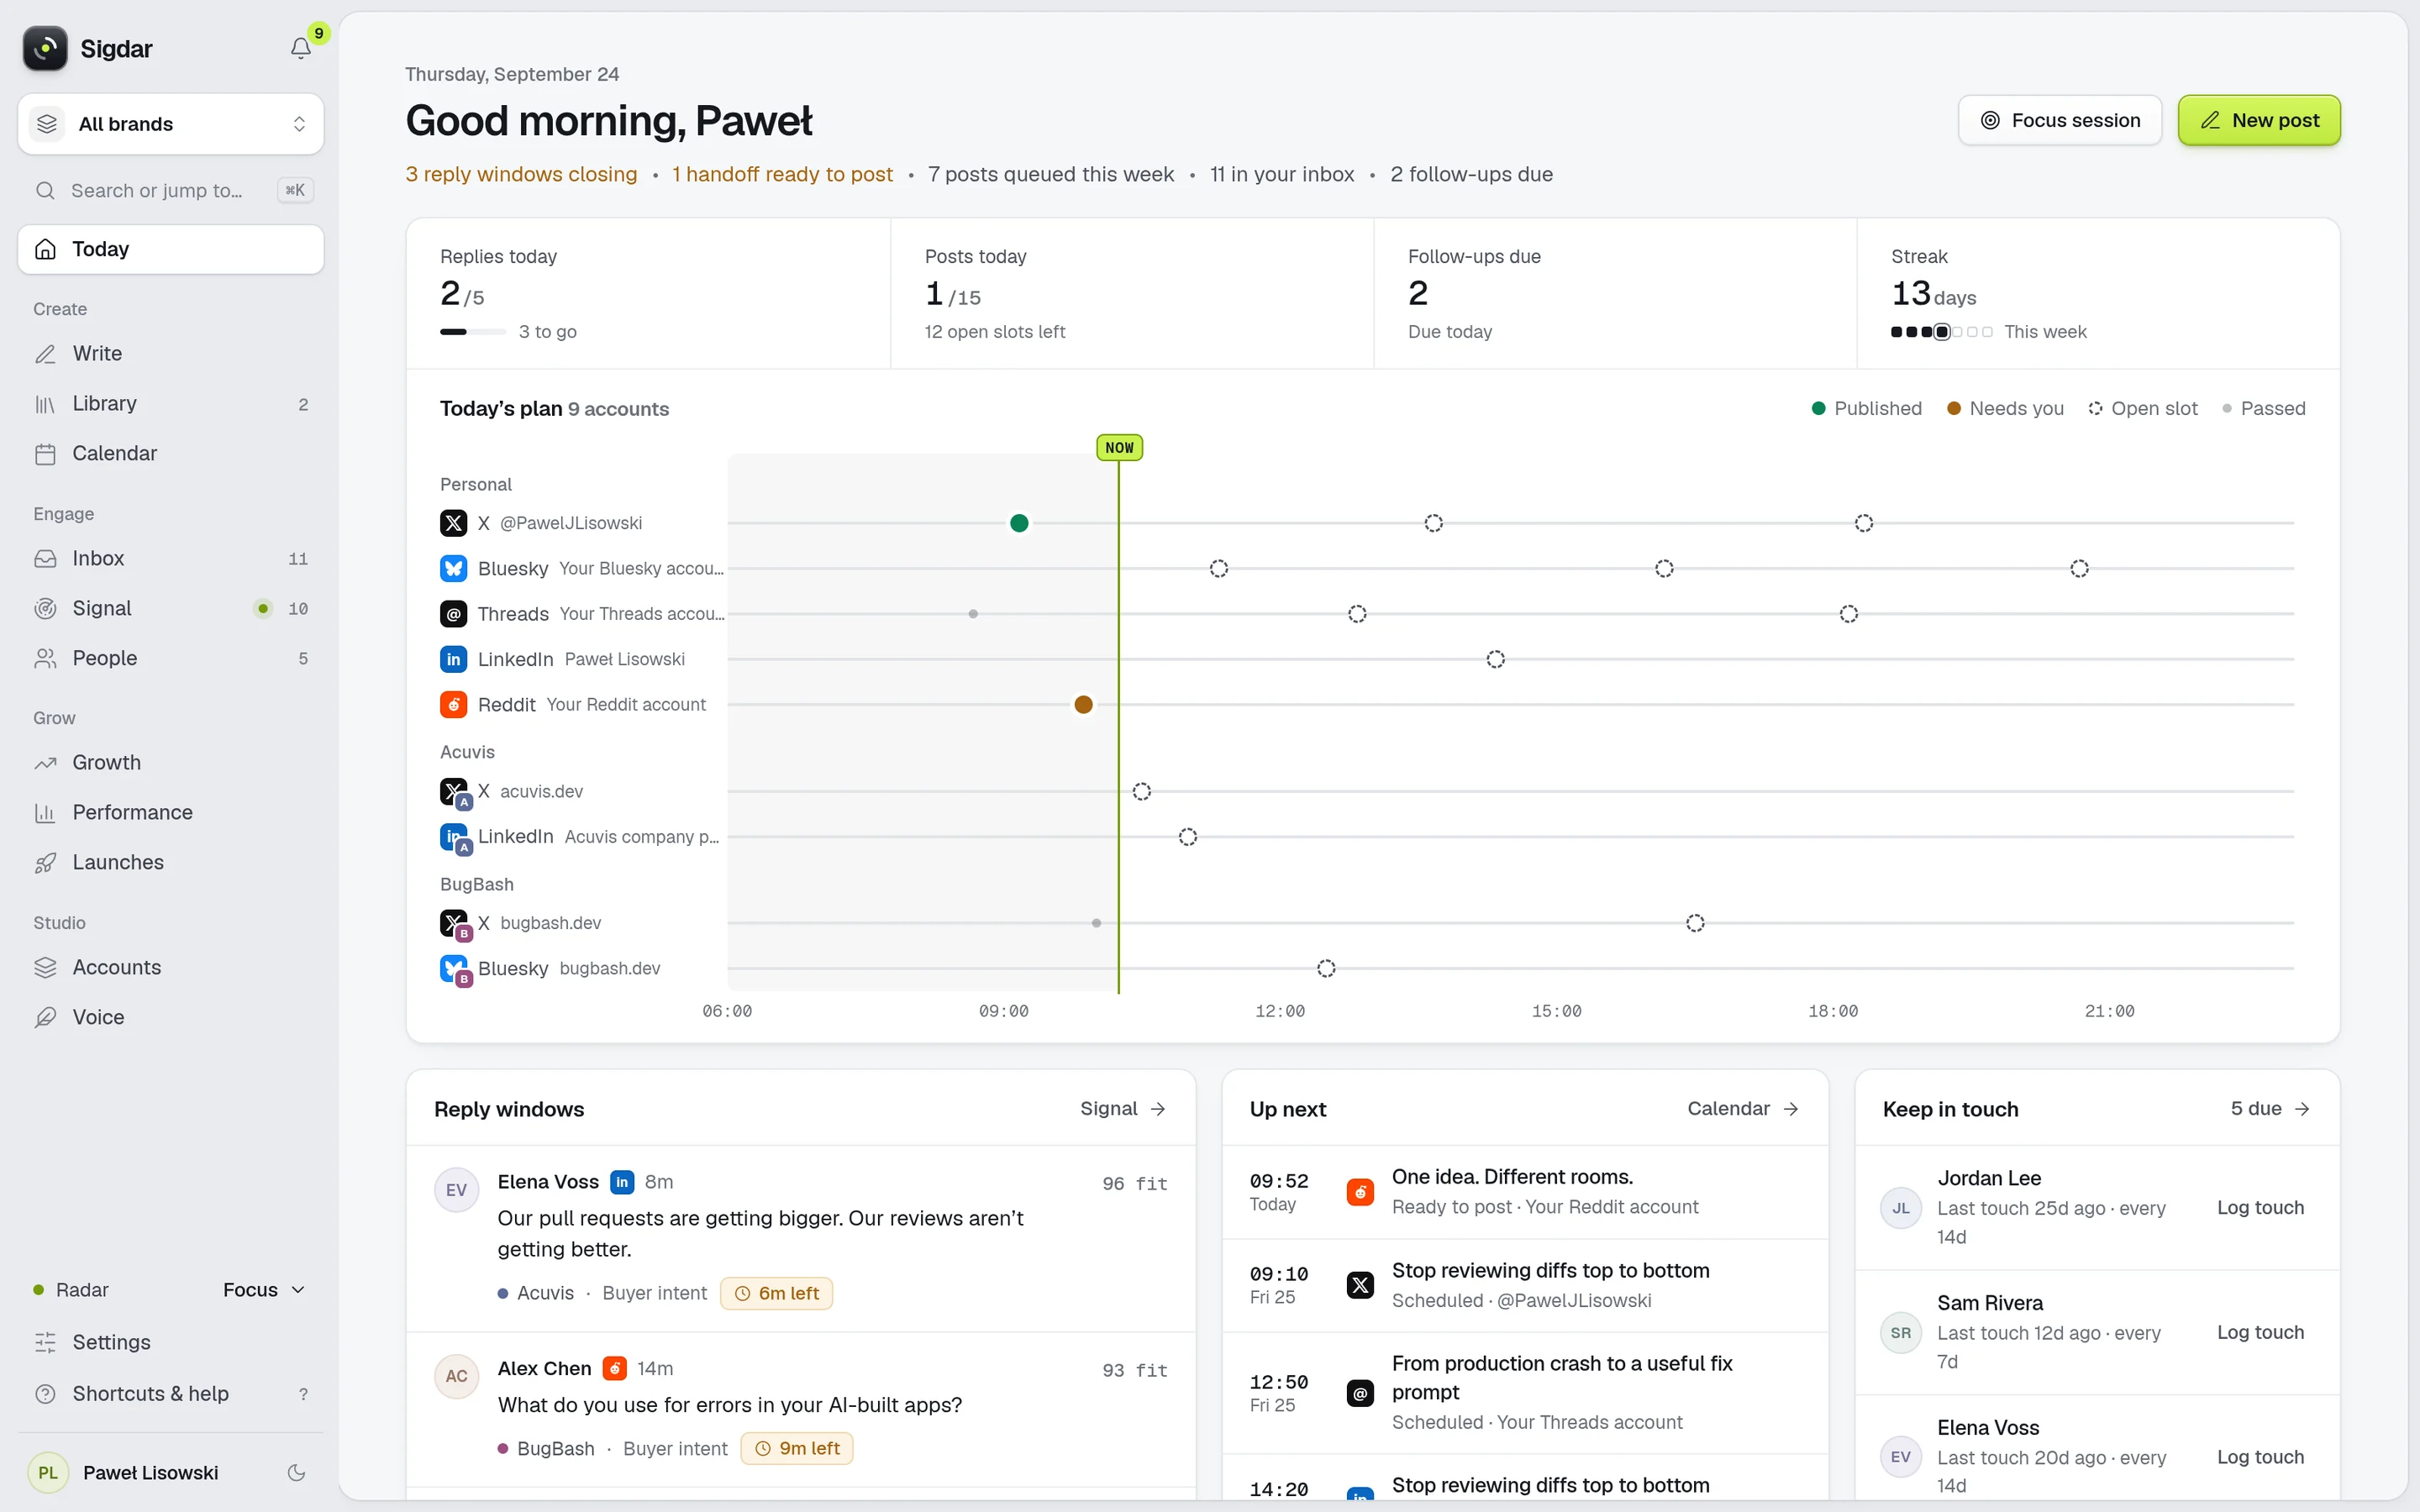The height and width of the screenshot is (1512, 2420).
Task: Log touch for Elena Voss
Action: click(2260, 1458)
